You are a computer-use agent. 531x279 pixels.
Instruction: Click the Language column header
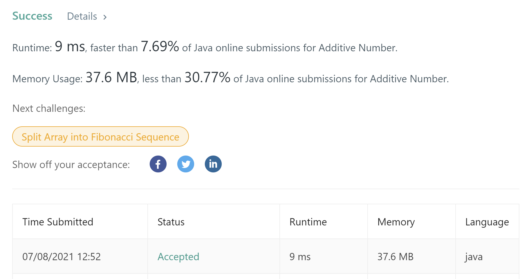click(487, 222)
